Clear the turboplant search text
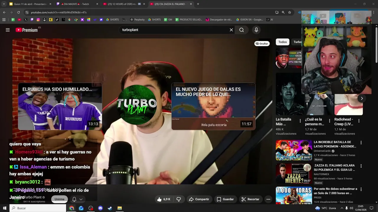Image resolution: width=378 pixels, height=212 pixels. [x=231, y=30]
